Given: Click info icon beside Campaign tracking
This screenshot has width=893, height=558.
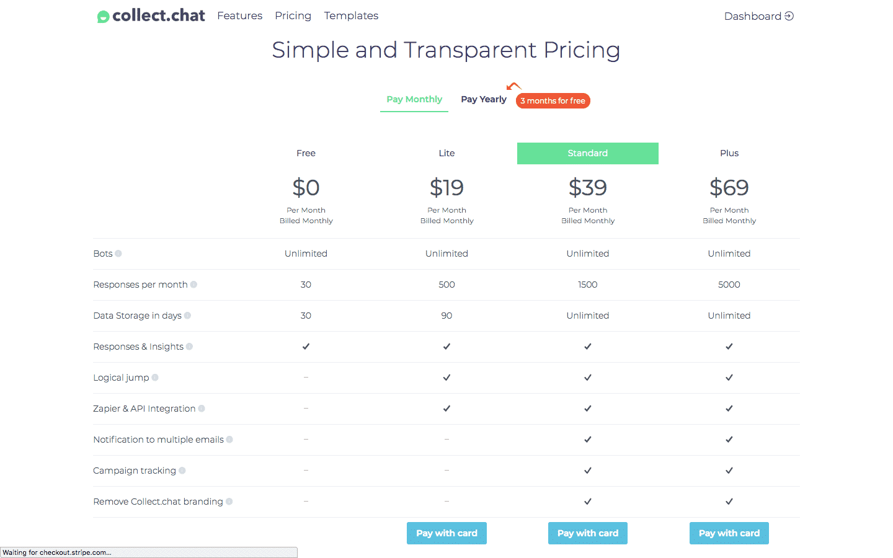Looking at the screenshot, I should point(182,471).
